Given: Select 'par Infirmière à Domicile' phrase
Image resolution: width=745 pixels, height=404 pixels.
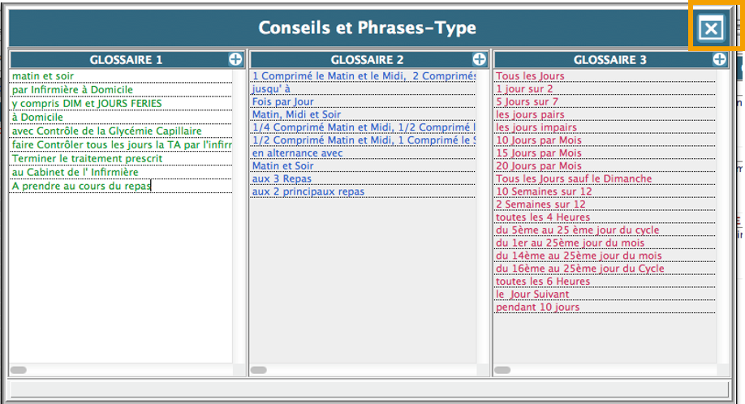Looking at the screenshot, I should 72,90.
